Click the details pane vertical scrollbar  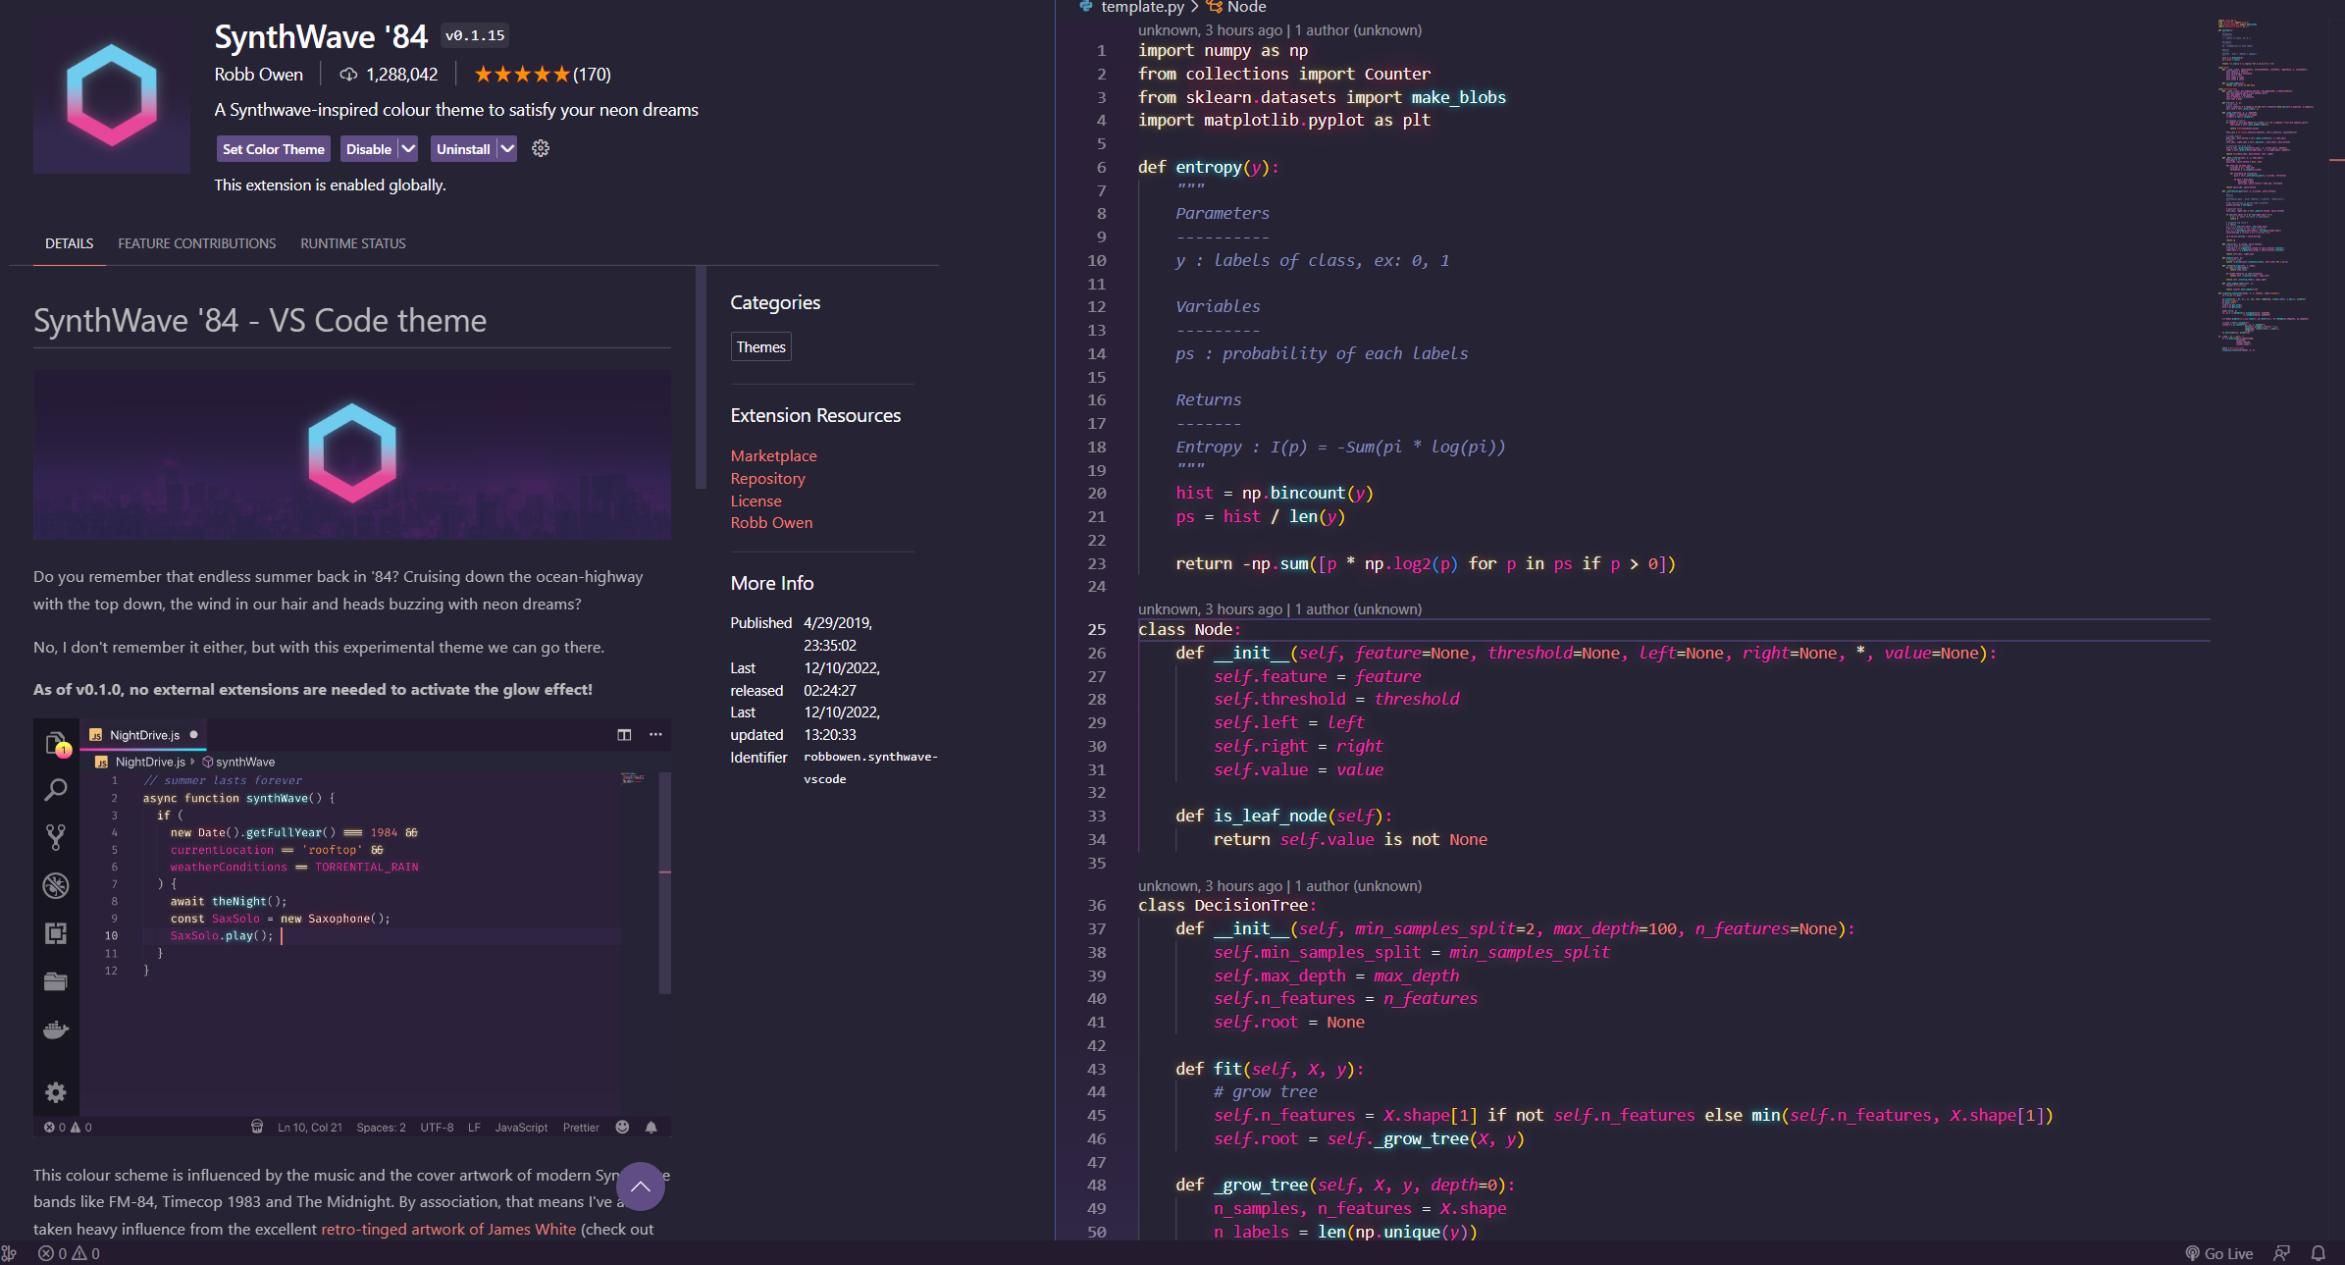(x=701, y=378)
